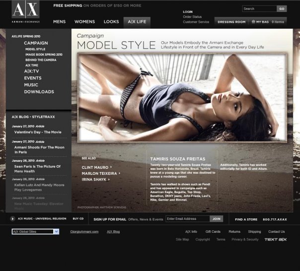The height and width of the screenshot is (271, 300).
Task: Click the Armani Exchange A|X logo
Action: coord(26,12)
